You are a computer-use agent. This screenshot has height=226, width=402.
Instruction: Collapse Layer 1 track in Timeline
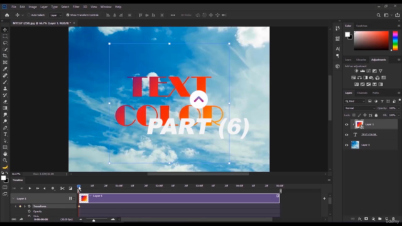pyautogui.click(x=13, y=198)
